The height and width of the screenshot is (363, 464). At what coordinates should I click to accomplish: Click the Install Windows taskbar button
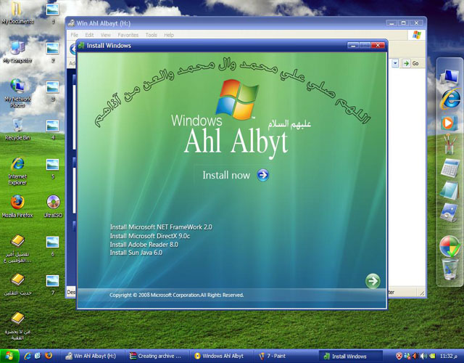click(349, 356)
